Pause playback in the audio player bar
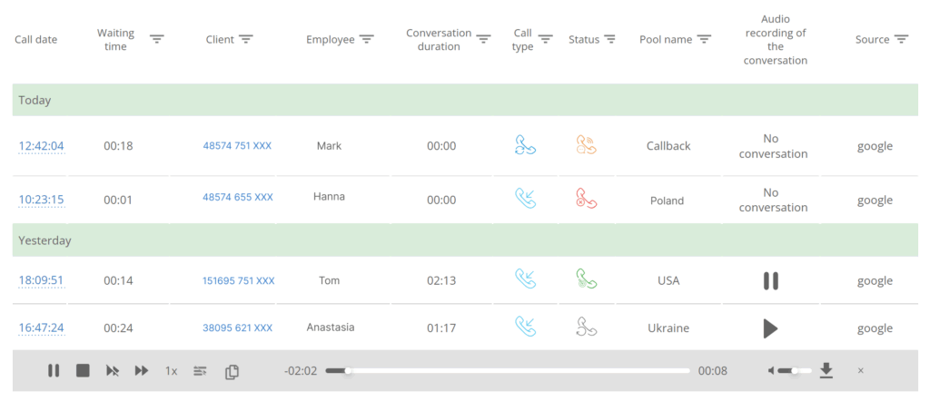Viewport: 930px width, 401px height. 54,371
